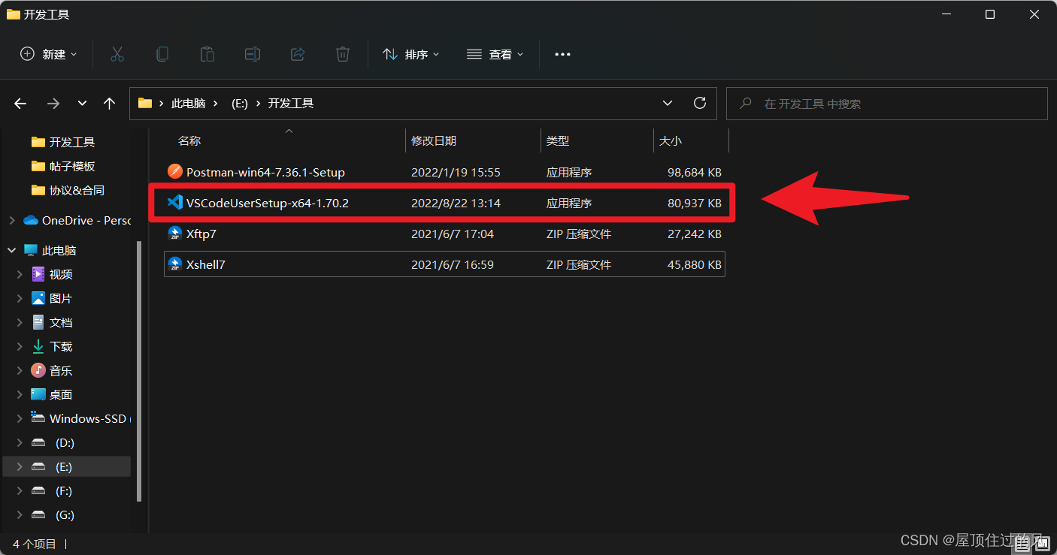This screenshot has width=1057, height=555.
Task: Open the 新建 (New) dropdown
Action: coord(49,54)
